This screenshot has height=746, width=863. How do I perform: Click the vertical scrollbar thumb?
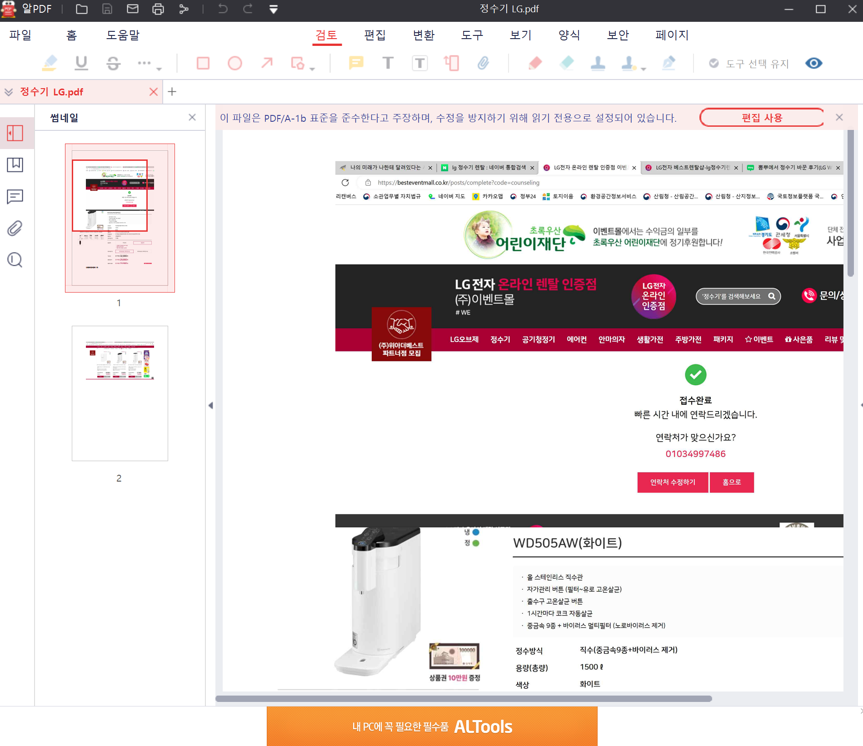850,203
